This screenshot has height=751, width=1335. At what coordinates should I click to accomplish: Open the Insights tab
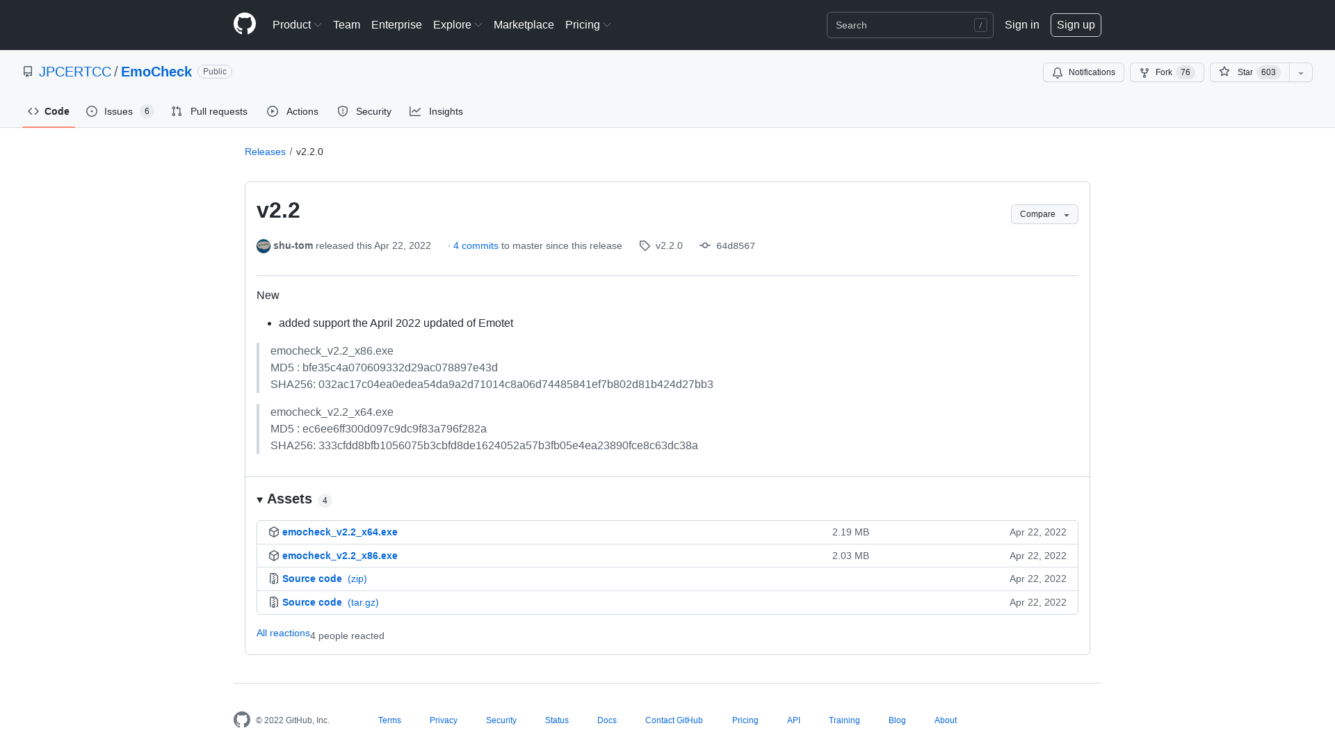click(437, 111)
